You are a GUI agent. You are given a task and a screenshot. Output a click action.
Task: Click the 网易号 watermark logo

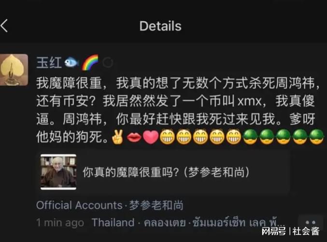click(273, 231)
